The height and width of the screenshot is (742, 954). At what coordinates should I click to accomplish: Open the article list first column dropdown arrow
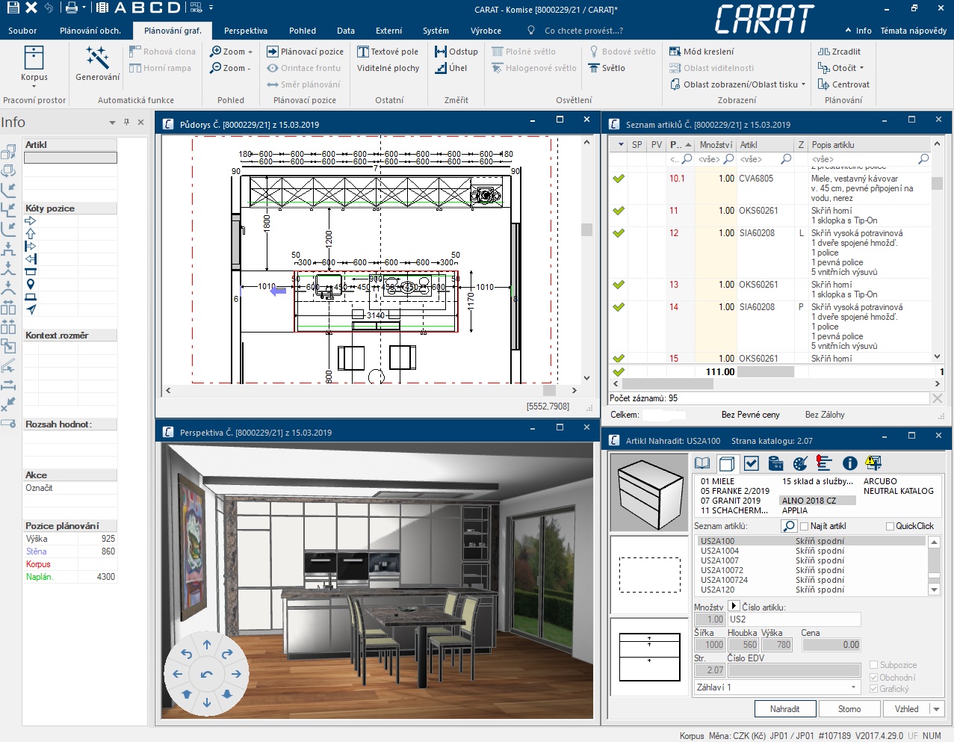coord(619,144)
